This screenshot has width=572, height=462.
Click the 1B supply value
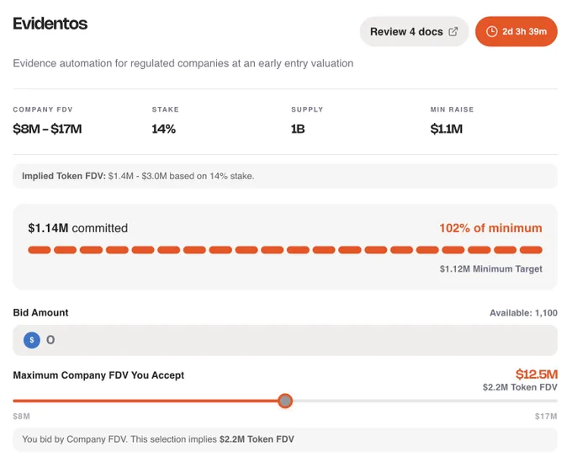(298, 129)
